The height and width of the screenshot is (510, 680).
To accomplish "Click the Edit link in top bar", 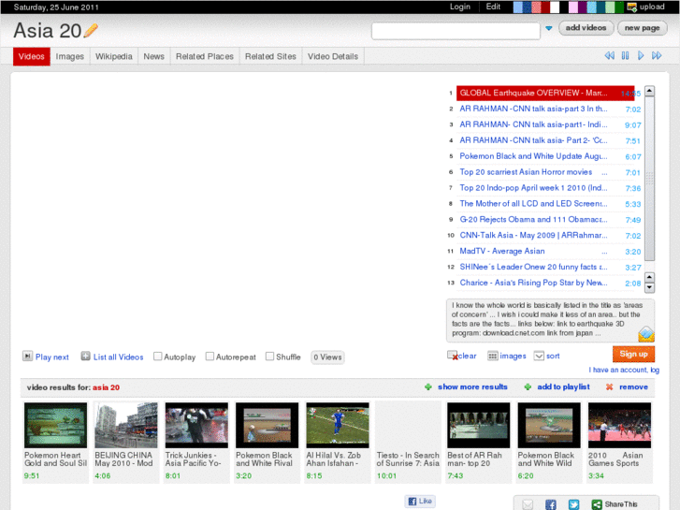I will 493,7.
